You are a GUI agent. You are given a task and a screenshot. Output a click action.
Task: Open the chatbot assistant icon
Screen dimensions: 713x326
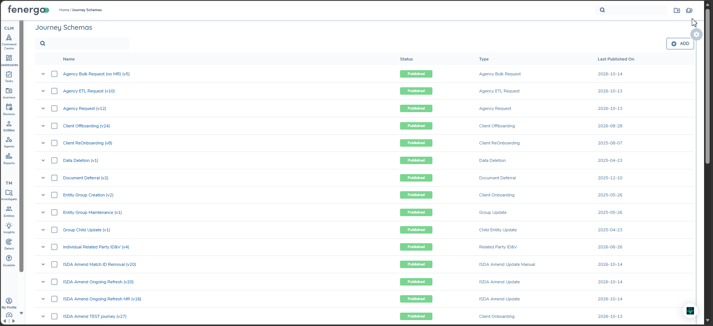[690, 311]
